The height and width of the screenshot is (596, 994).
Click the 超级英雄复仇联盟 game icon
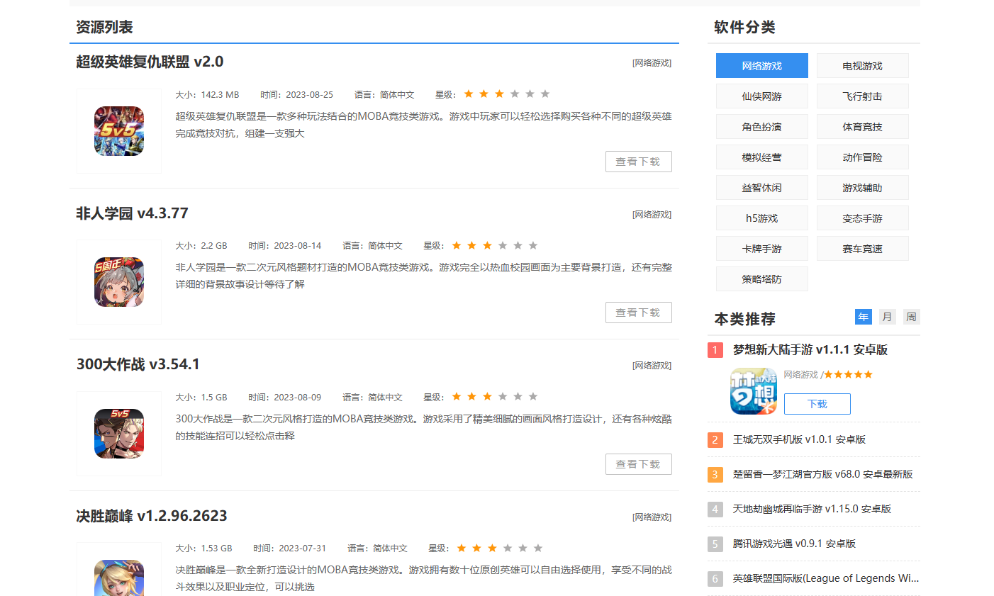pyautogui.click(x=119, y=131)
